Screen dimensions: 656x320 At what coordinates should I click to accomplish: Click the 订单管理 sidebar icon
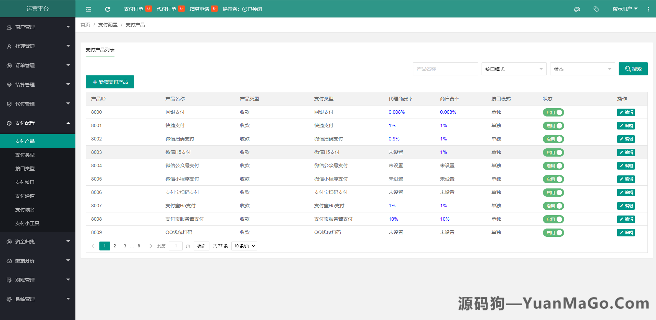point(9,65)
